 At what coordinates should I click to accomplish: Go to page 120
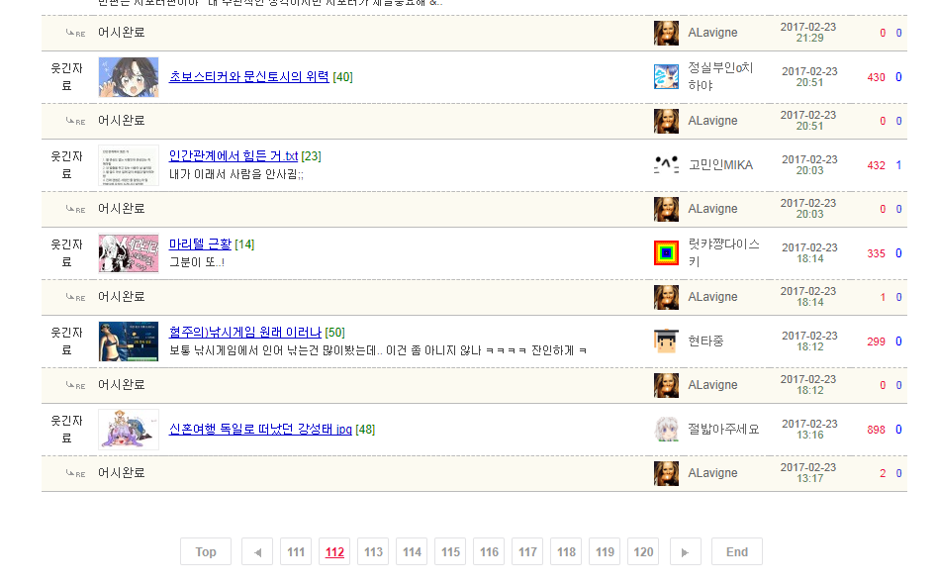[643, 551]
